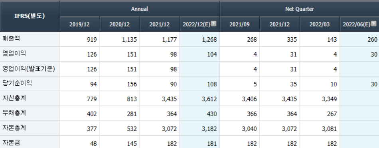Click the 부채총계 value 281

tap(132, 114)
